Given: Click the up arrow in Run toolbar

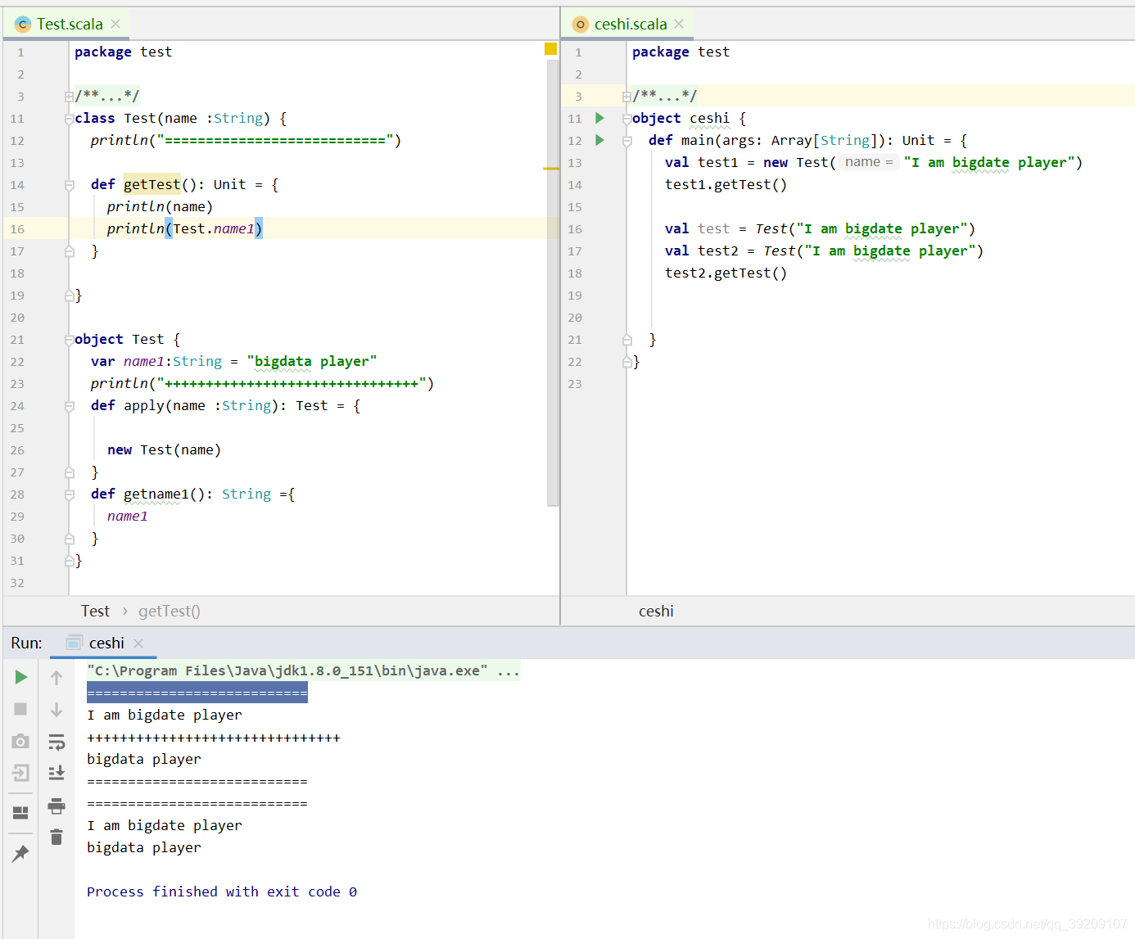Looking at the screenshot, I should click(x=57, y=677).
